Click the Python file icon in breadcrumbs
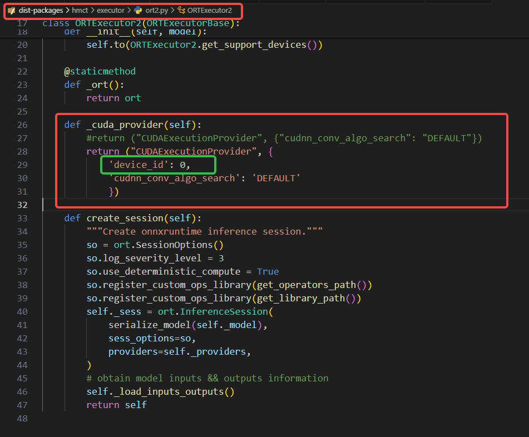This screenshot has height=437, width=529. point(138,11)
